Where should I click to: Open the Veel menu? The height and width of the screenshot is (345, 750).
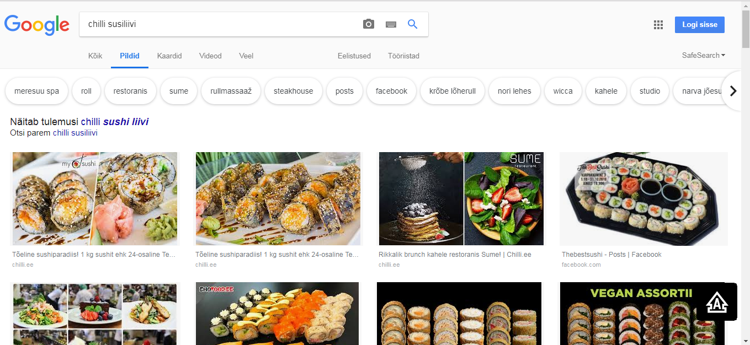[246, 56]
